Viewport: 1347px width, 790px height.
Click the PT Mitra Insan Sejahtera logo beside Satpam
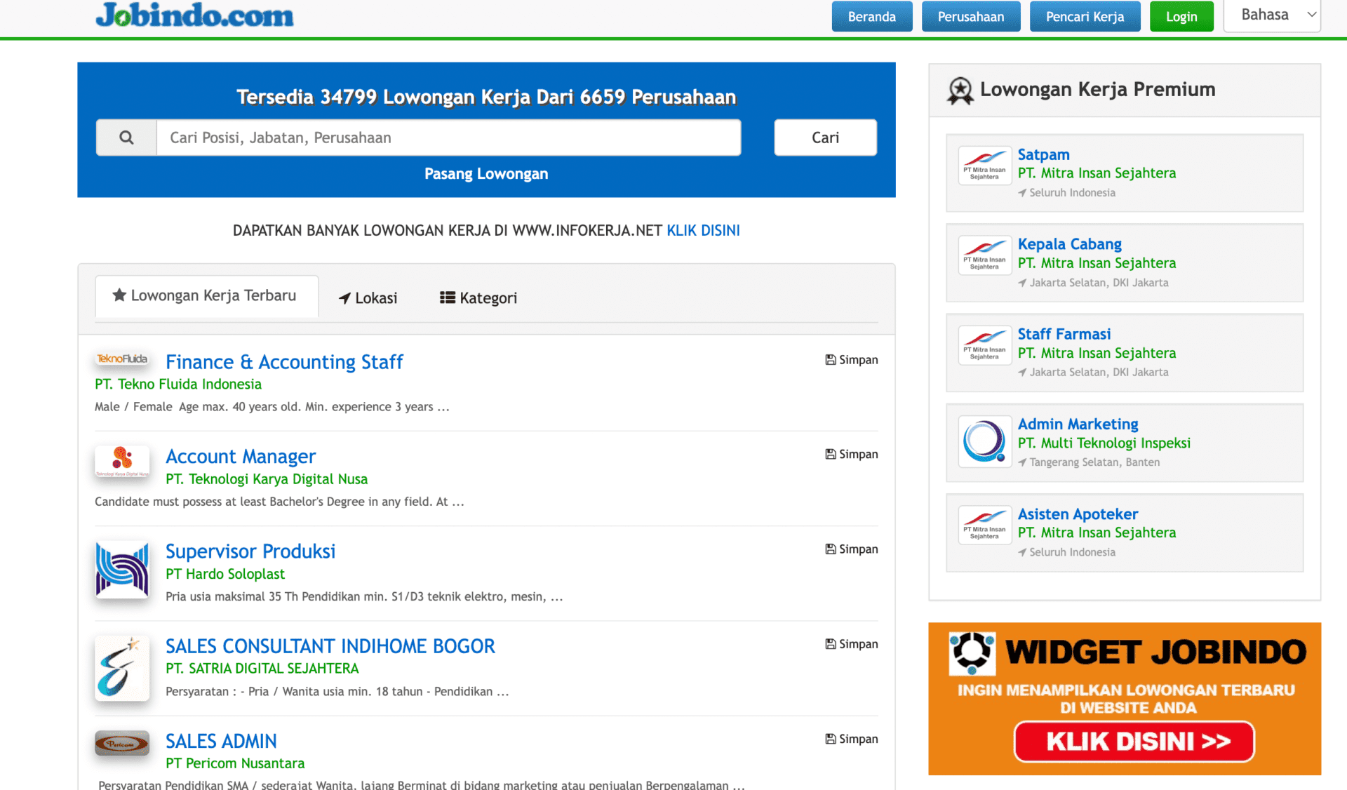coord(984,165)
